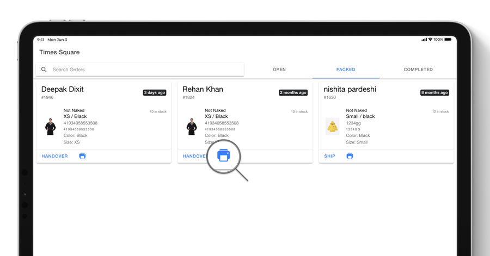The image size is (490, 256).
Task: Open the COMPLETED tab
Action: pyautogui.click(x=418, y=70)
